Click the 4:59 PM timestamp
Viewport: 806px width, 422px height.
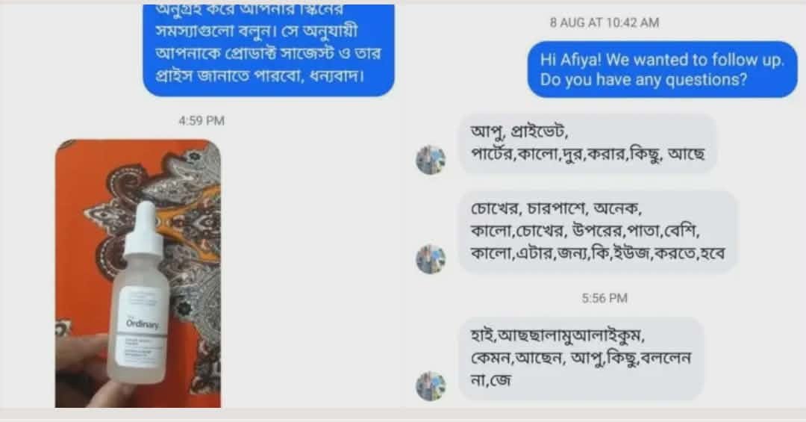pos(201,121)
